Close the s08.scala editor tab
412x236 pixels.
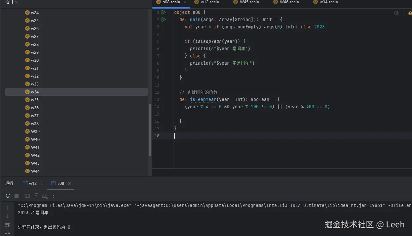tap(185, 2)
